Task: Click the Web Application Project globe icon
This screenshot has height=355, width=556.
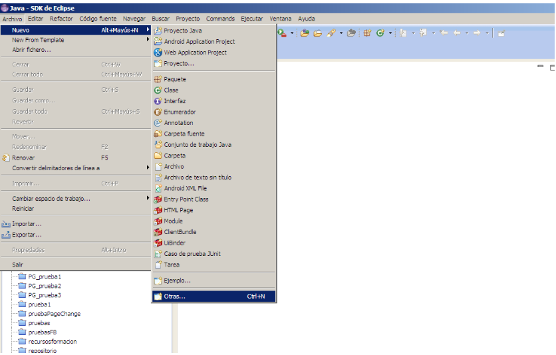Action: coord(158,53)
